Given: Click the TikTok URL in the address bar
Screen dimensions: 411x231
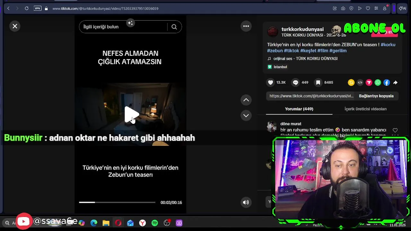Looking at the screenshot, I should pos(105,8).
